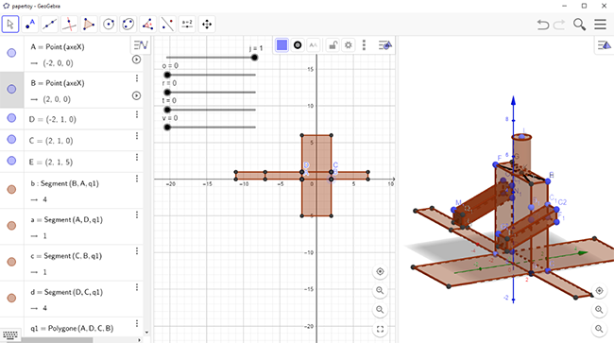Open more options for segment a row
The height and width of the screenshot is (343, 614).
(x=137, y=214)
